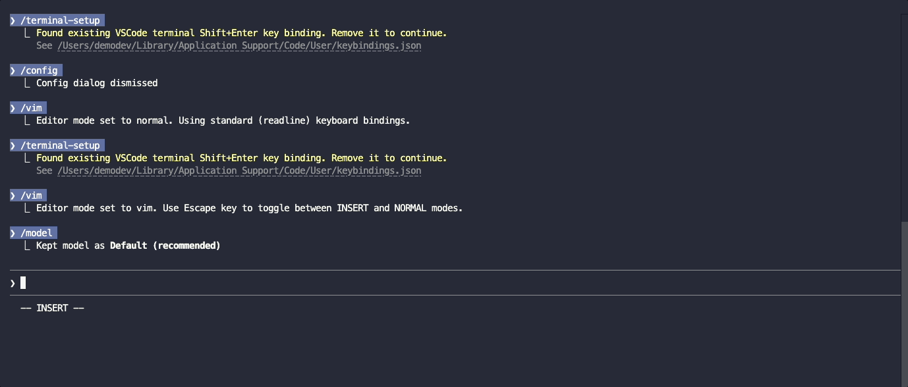Click the chevron icon before /config
The width and height of the screenshot is (908, 387).
point(13,70)
